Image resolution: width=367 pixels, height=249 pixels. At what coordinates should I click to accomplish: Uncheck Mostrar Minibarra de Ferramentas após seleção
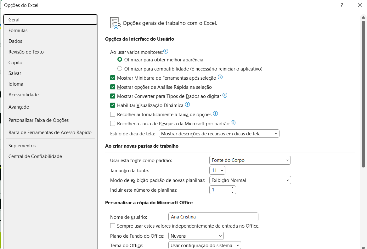point(113,78)
